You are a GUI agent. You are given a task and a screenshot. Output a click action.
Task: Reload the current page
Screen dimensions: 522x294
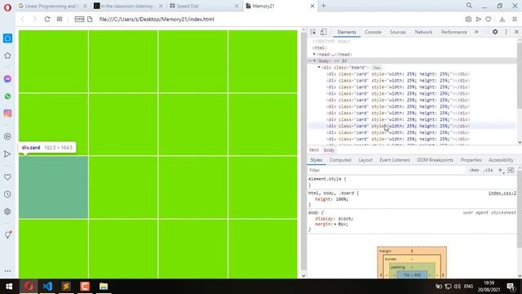click(47, 20)
